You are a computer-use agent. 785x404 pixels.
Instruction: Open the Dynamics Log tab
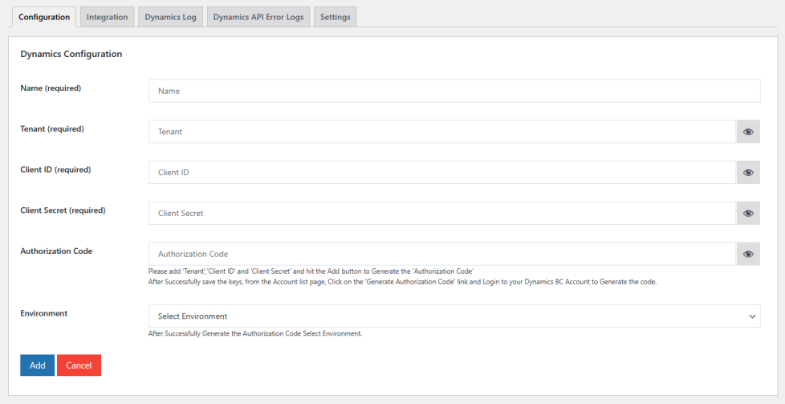coord(170,17)
